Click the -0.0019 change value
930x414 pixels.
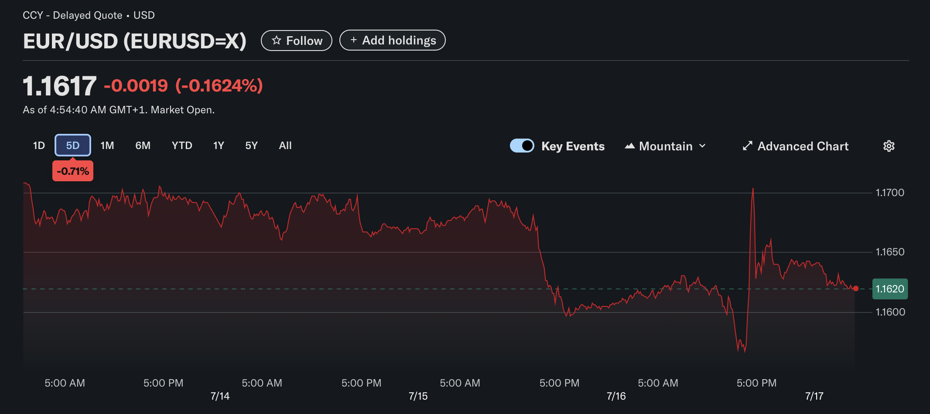point(136,86)
